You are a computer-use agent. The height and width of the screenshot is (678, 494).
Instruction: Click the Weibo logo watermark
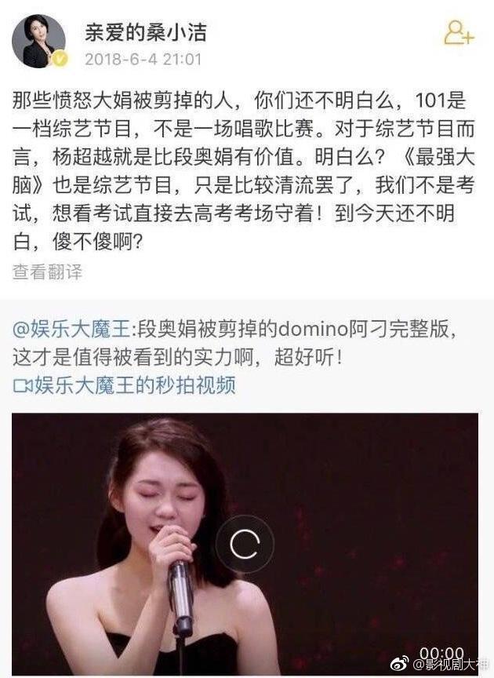pyautogui.click(x=399, y=664)
